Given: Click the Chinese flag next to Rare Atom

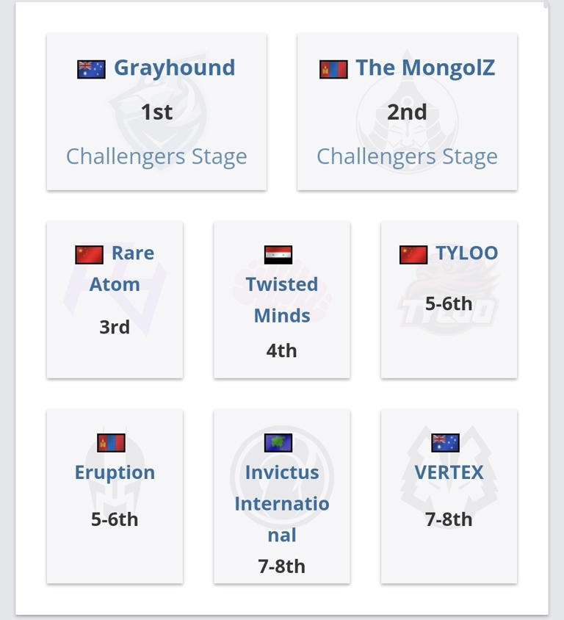Looking at the screenshot, I should point(89,254).
